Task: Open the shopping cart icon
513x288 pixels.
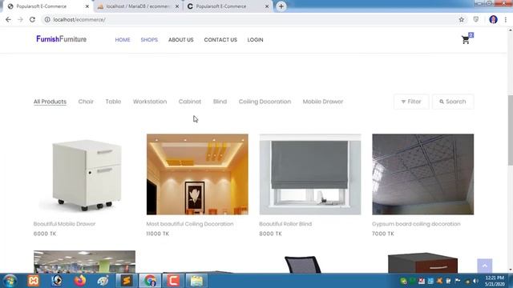Action: 466,40
